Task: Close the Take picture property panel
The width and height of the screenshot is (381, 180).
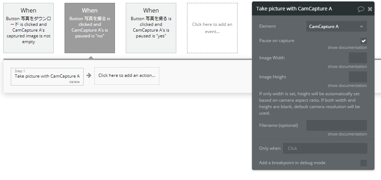Action: click(370, 9)
